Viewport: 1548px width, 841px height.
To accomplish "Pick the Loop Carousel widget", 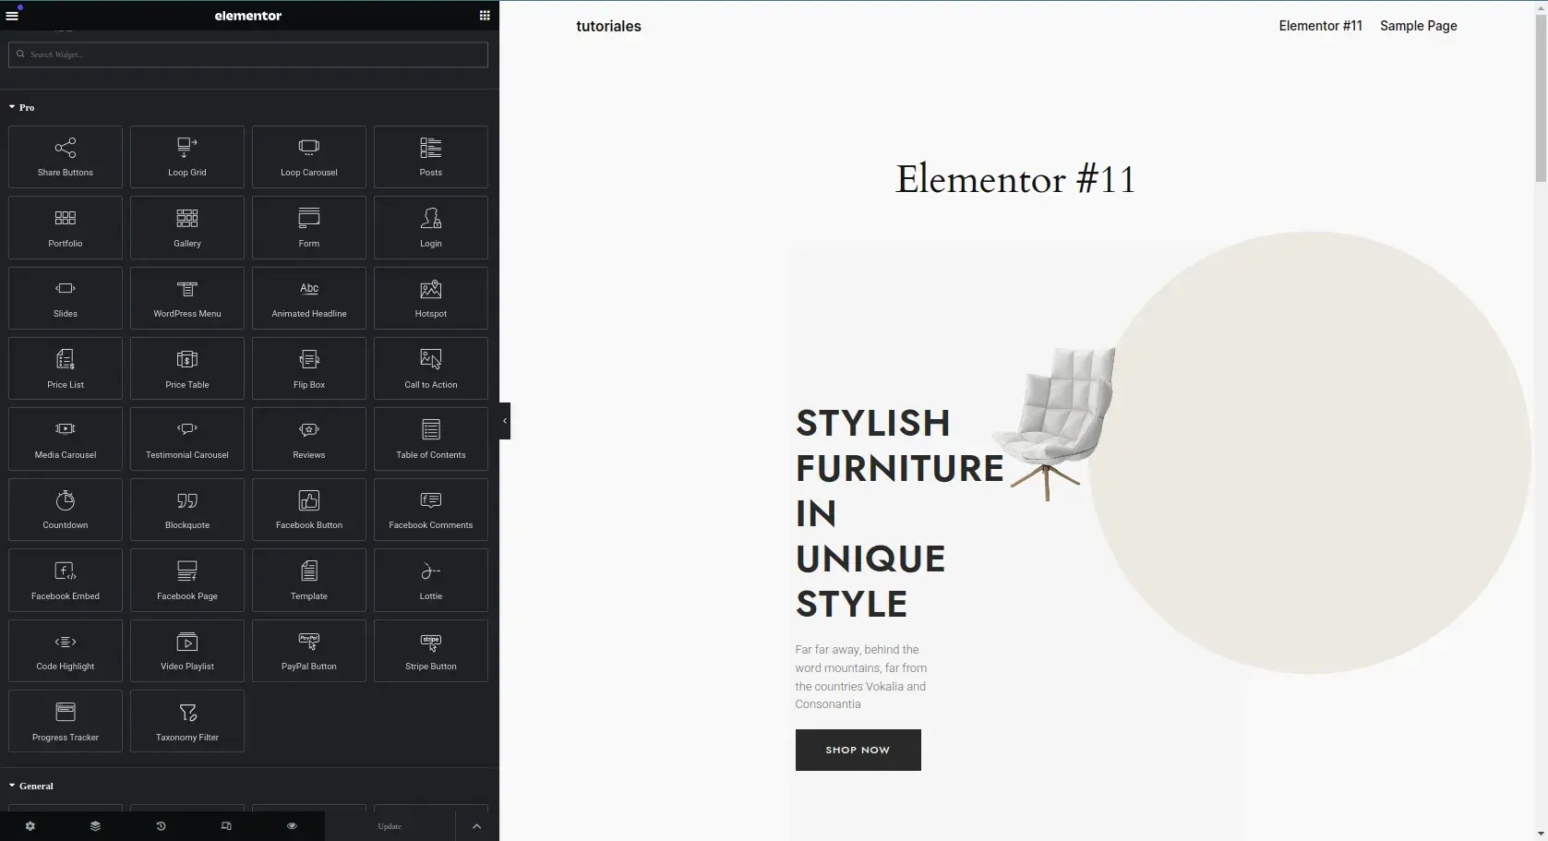I will pos(309,157).
